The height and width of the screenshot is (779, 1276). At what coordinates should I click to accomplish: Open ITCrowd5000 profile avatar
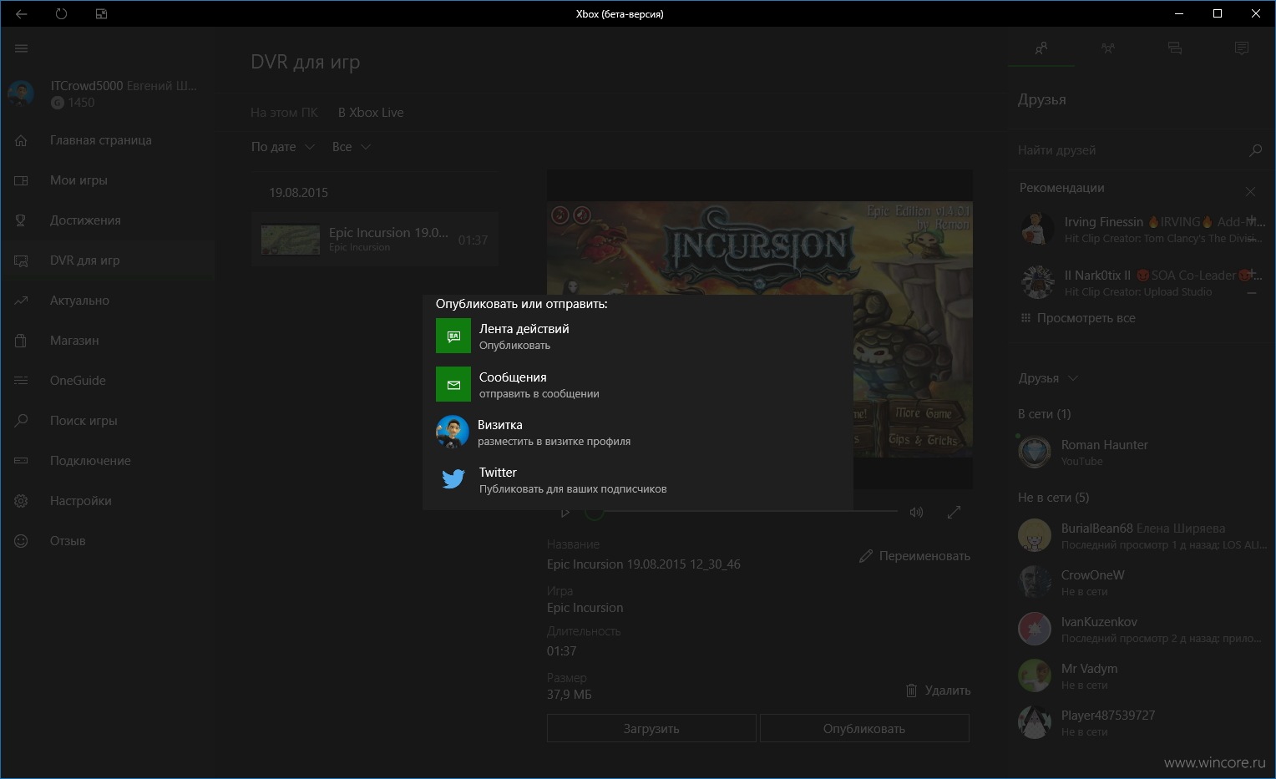(21, 94)
